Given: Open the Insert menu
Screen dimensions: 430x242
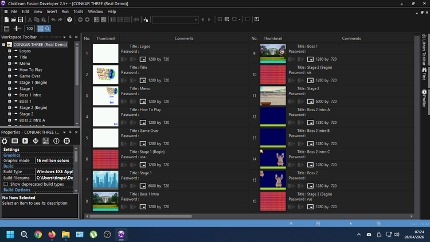Looking at the screenshot, I should 52,11.
